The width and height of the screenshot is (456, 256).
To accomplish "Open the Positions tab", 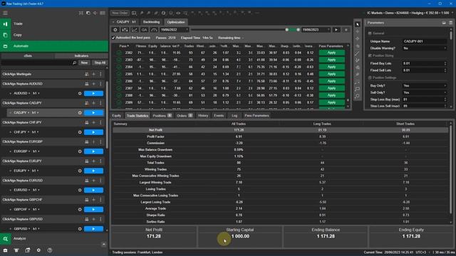I will pos(162,115).
